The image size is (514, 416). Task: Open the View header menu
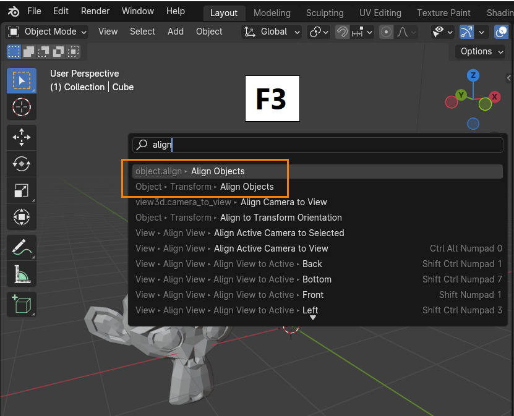pos(108,32)
